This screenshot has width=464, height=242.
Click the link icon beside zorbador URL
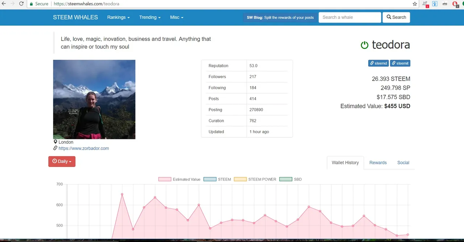click(55, 148)
